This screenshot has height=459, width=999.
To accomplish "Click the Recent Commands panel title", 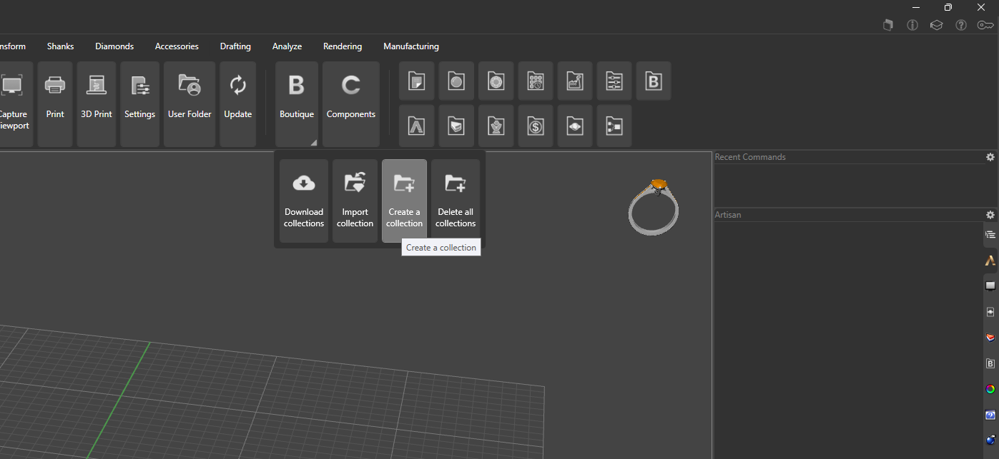I will 750,157.
